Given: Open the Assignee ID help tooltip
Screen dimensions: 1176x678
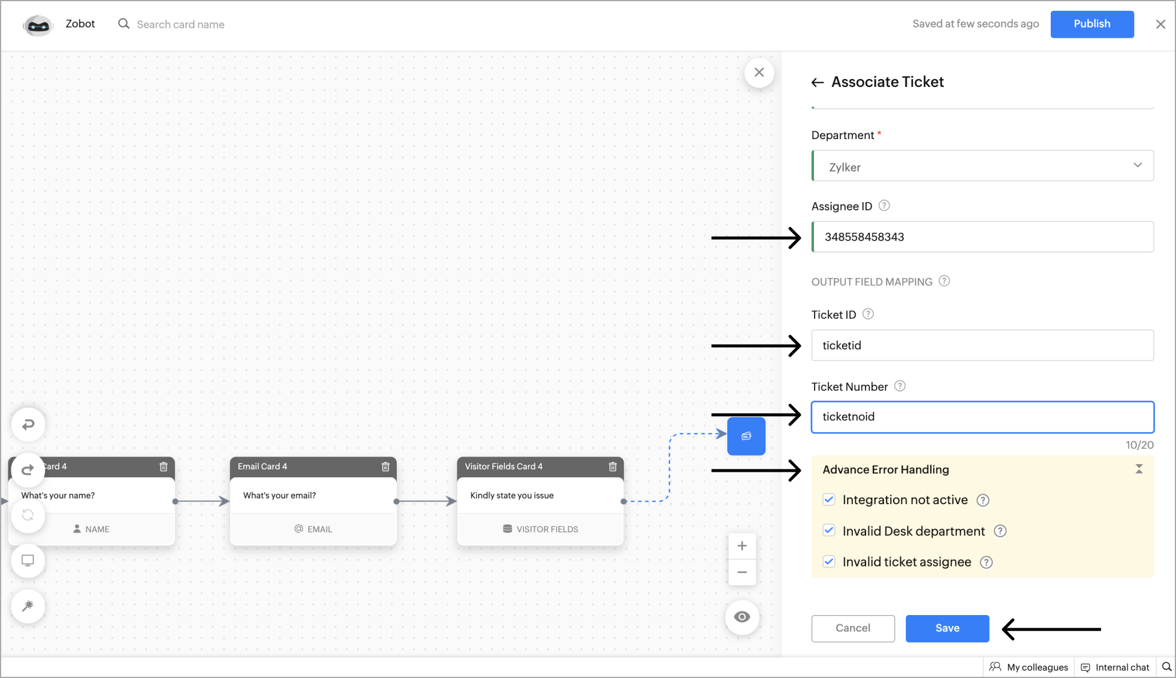Looking at the screenshot, I should (x=885, y=206).
